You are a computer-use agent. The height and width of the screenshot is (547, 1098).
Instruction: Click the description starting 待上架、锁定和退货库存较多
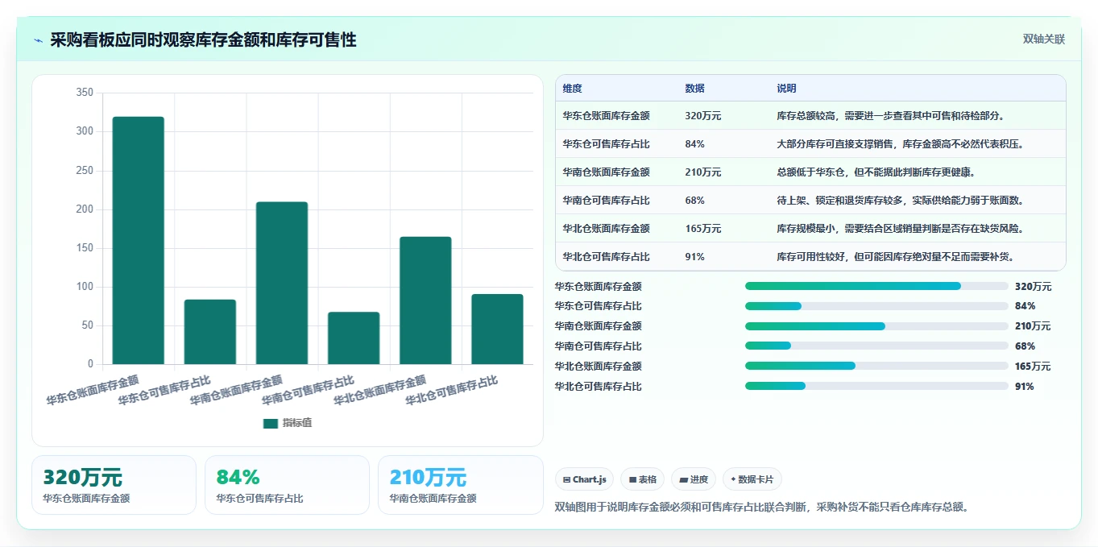pyautogui.click(x=900, y=201)
